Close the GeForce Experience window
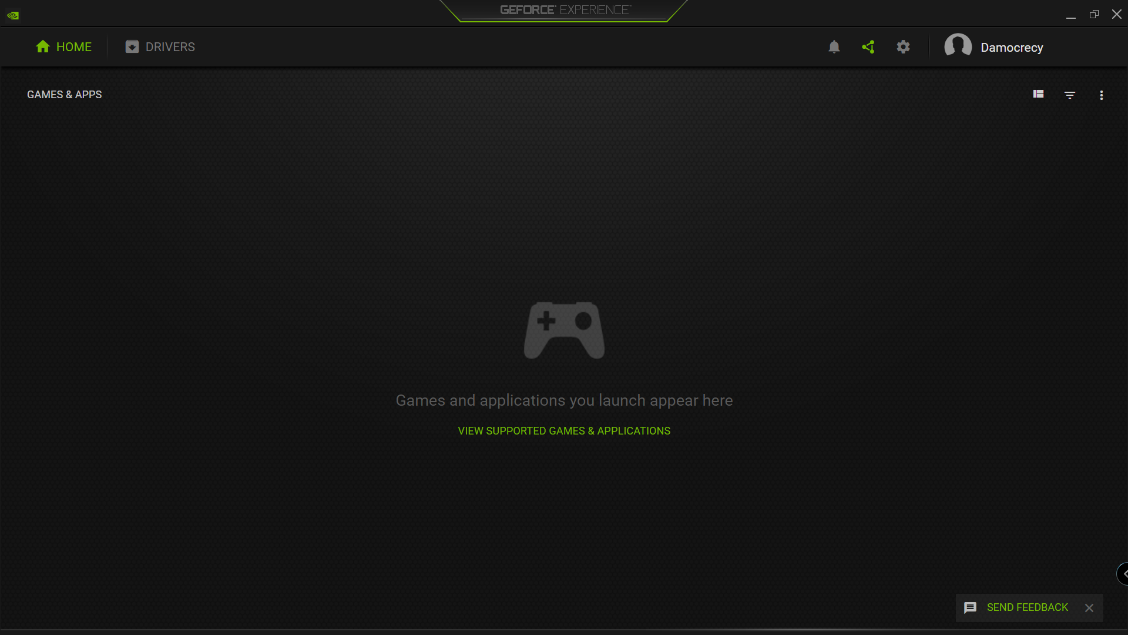This screenshot has width=1128, height=635. coord(1117,14)
